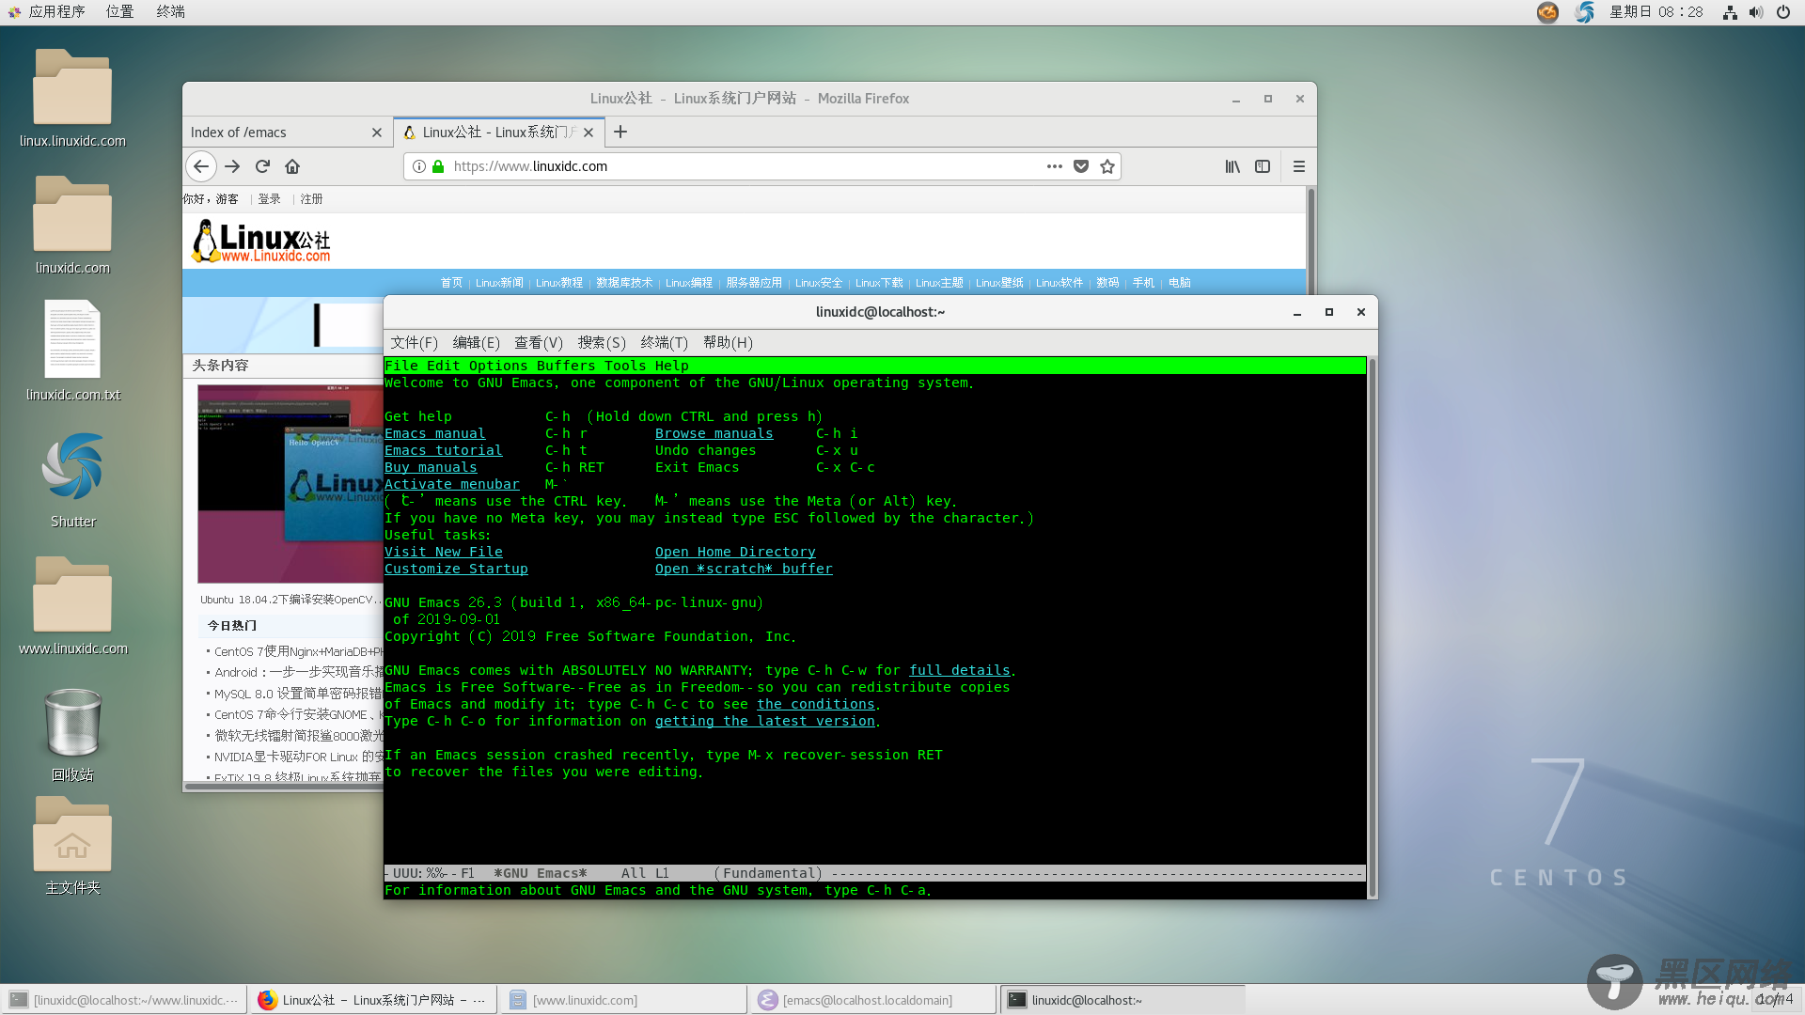Image resolution: width=1805 pixels, height=1015 pixels.
Task: Close the Linux公社 tab
Action: 589,133
